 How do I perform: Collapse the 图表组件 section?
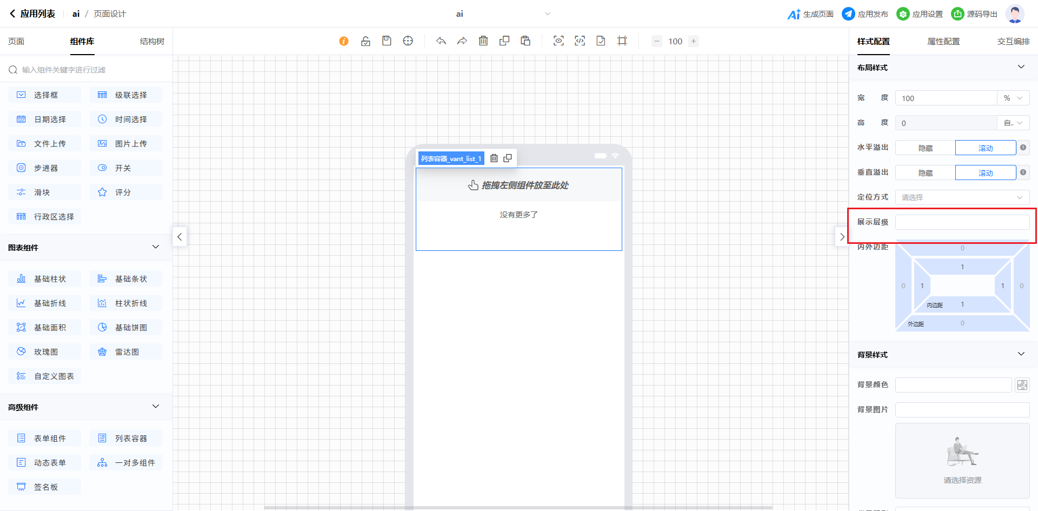156,247
